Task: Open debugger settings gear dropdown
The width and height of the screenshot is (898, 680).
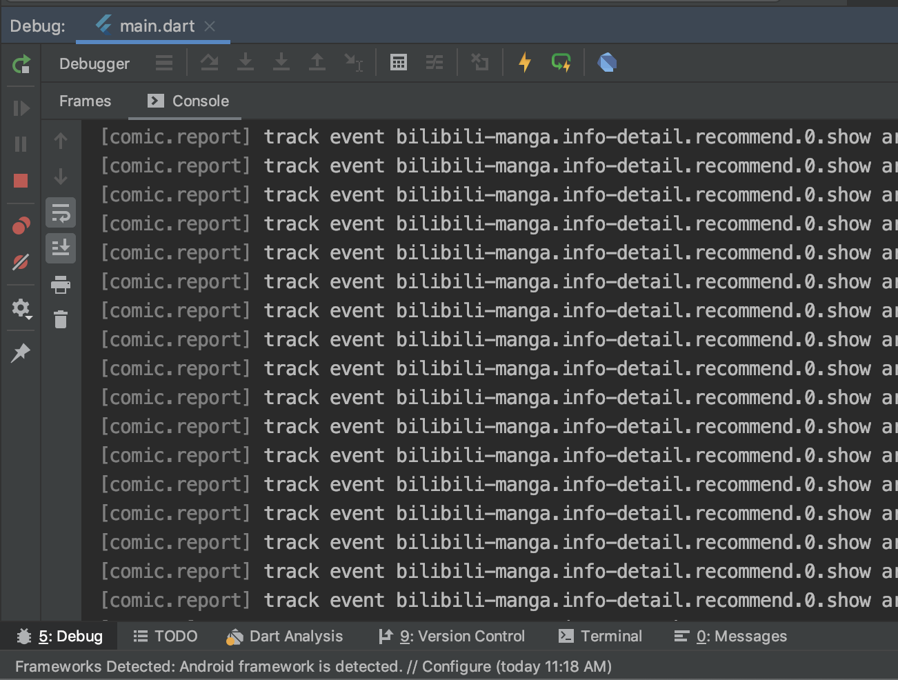Action: [21, 308]
